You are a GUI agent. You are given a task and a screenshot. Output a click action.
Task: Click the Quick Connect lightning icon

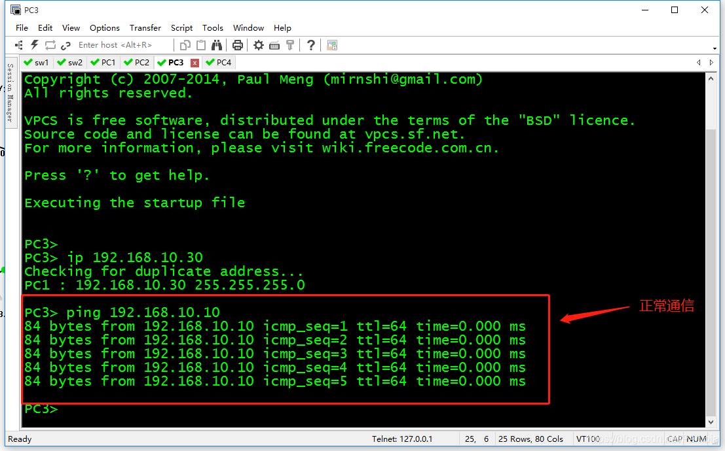click(34, 45)
